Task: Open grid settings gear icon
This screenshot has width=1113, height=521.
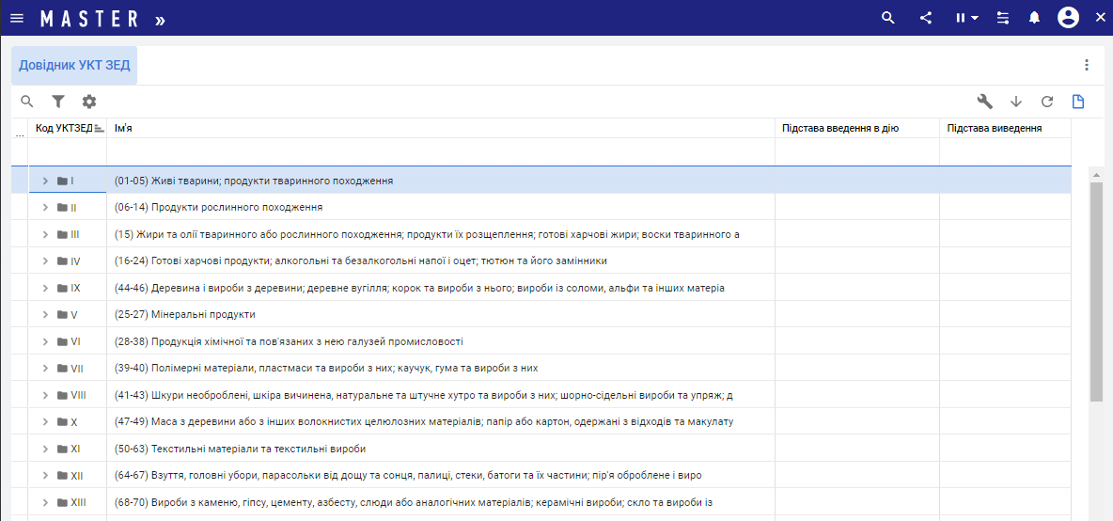Action: tap(89, 102)
